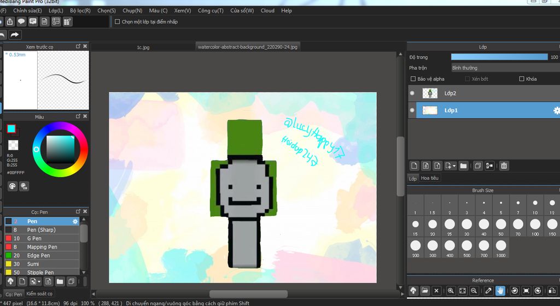
Task: Open the Help menu
Action: 287,11
